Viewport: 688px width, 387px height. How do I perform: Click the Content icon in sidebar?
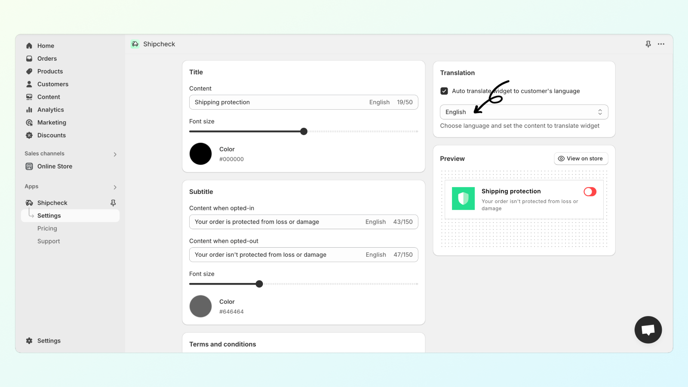tap(29, 97)
